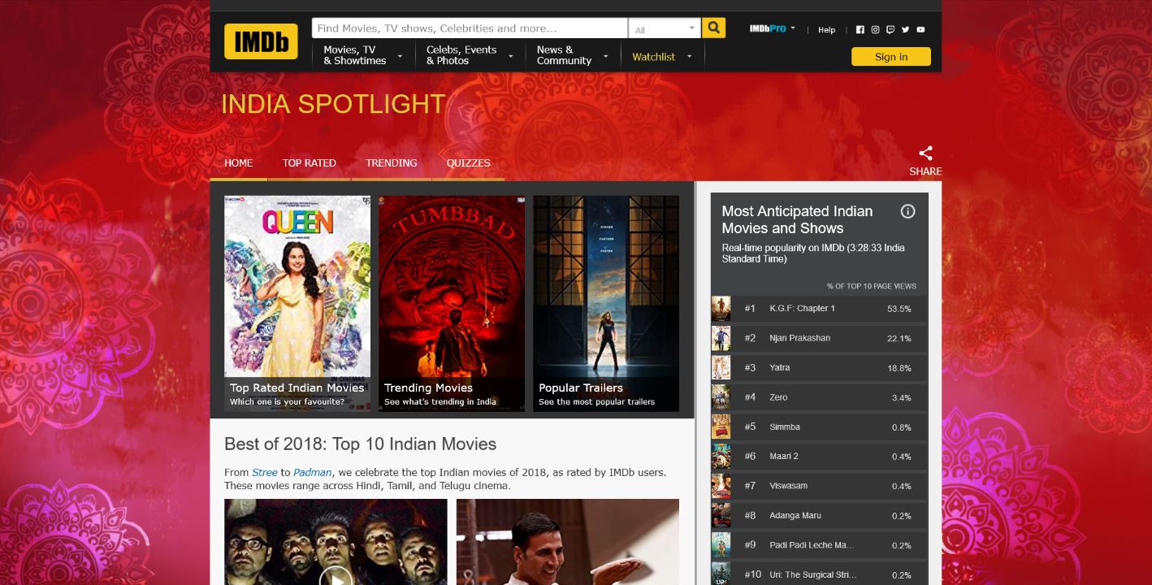Open the QUIZZES tab
1152x585 pixels.
[x=468, y=162]
